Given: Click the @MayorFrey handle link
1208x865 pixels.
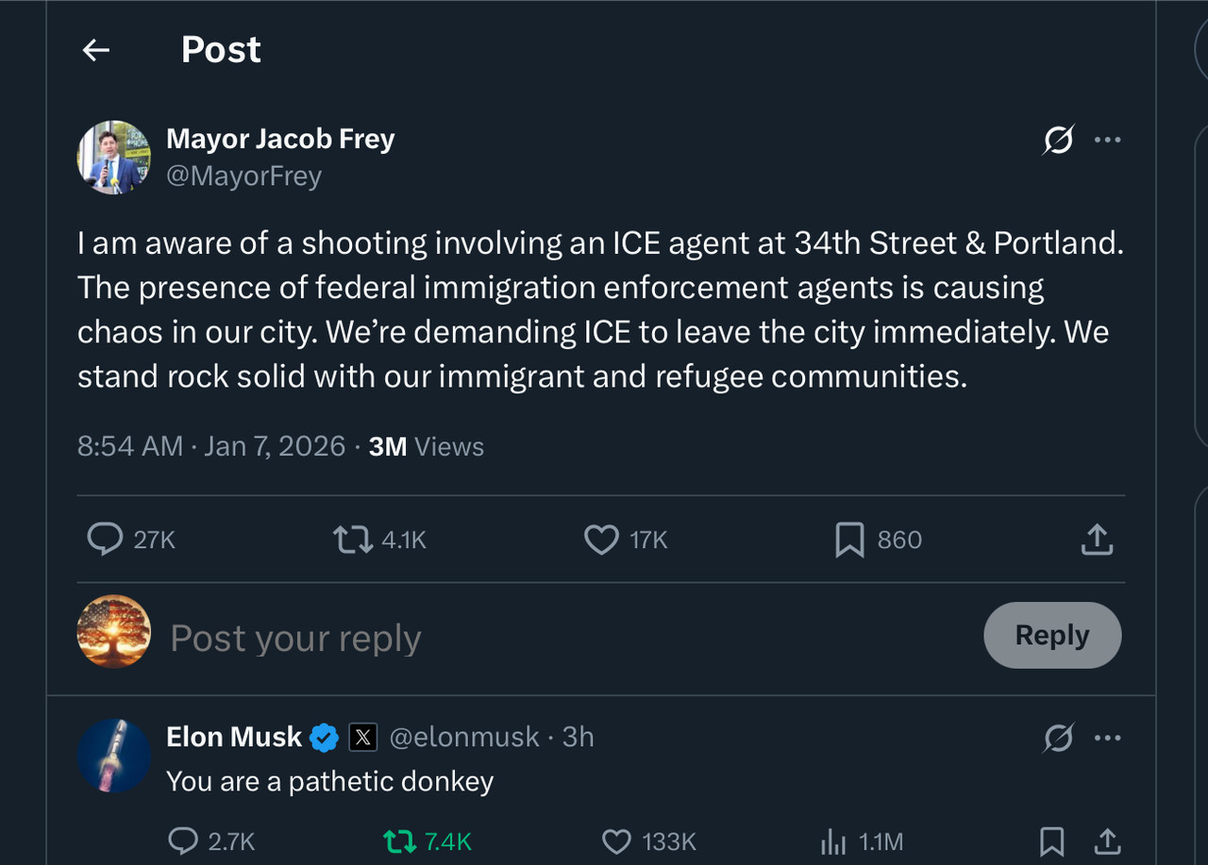Looking at the screenshot, I should click(243, 176).
